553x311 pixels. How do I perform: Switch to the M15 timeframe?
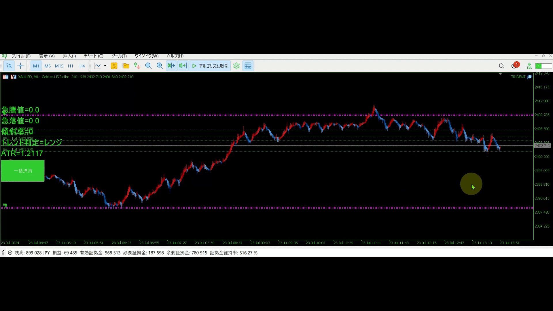click(59, 66)
